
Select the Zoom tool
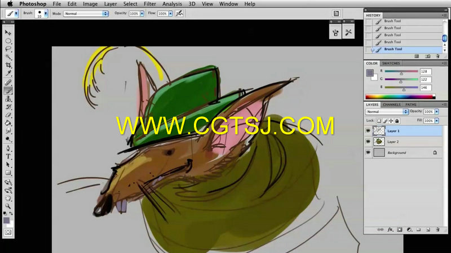[8, 206]
